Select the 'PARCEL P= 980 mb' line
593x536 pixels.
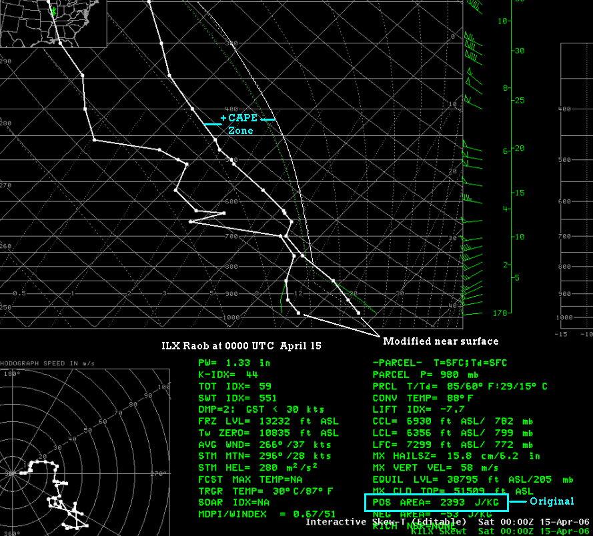tap(426, 375)
